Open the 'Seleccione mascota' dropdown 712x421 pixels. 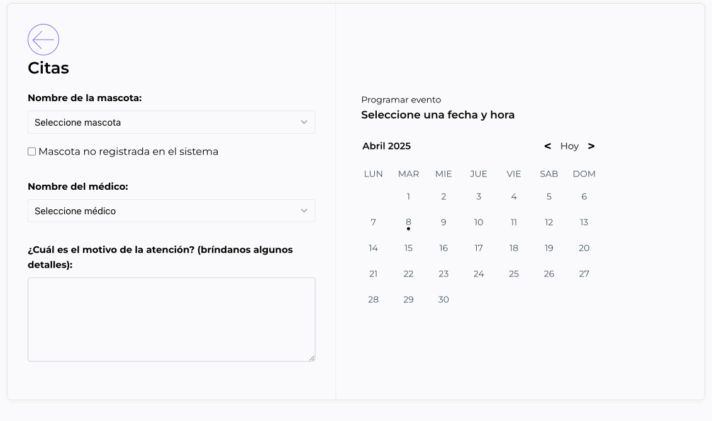(x=171, y=123)
